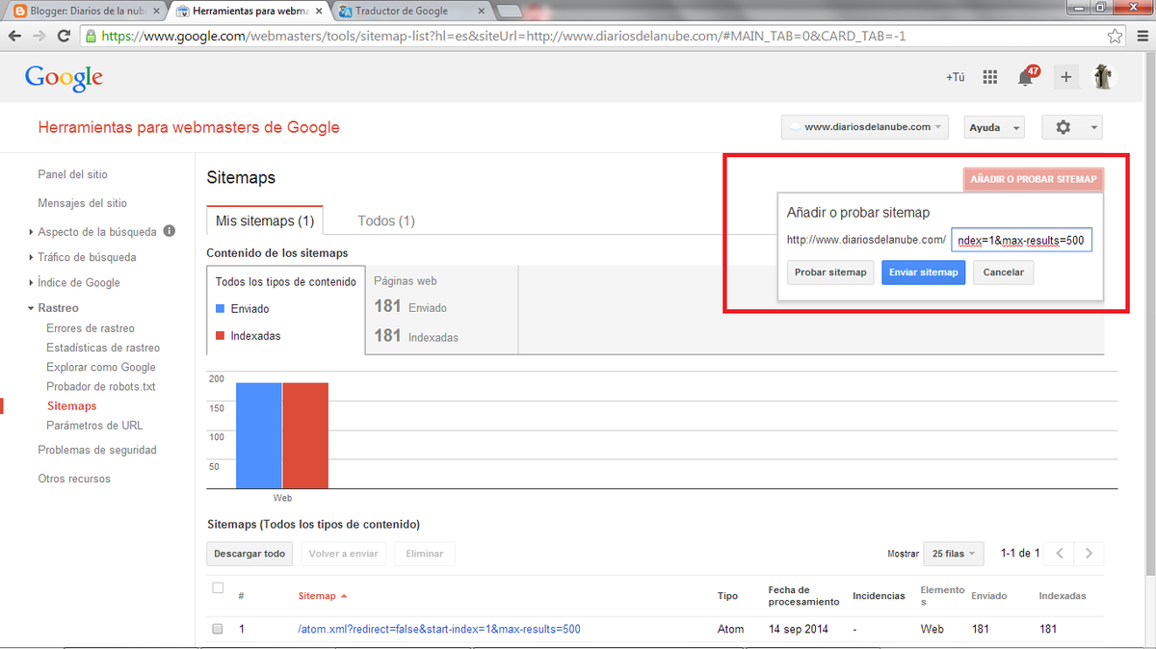Switch to the Todos (1) tab
Image resolution: width=1156 pixels, height=649 pixels.
(x=385, y=221)
